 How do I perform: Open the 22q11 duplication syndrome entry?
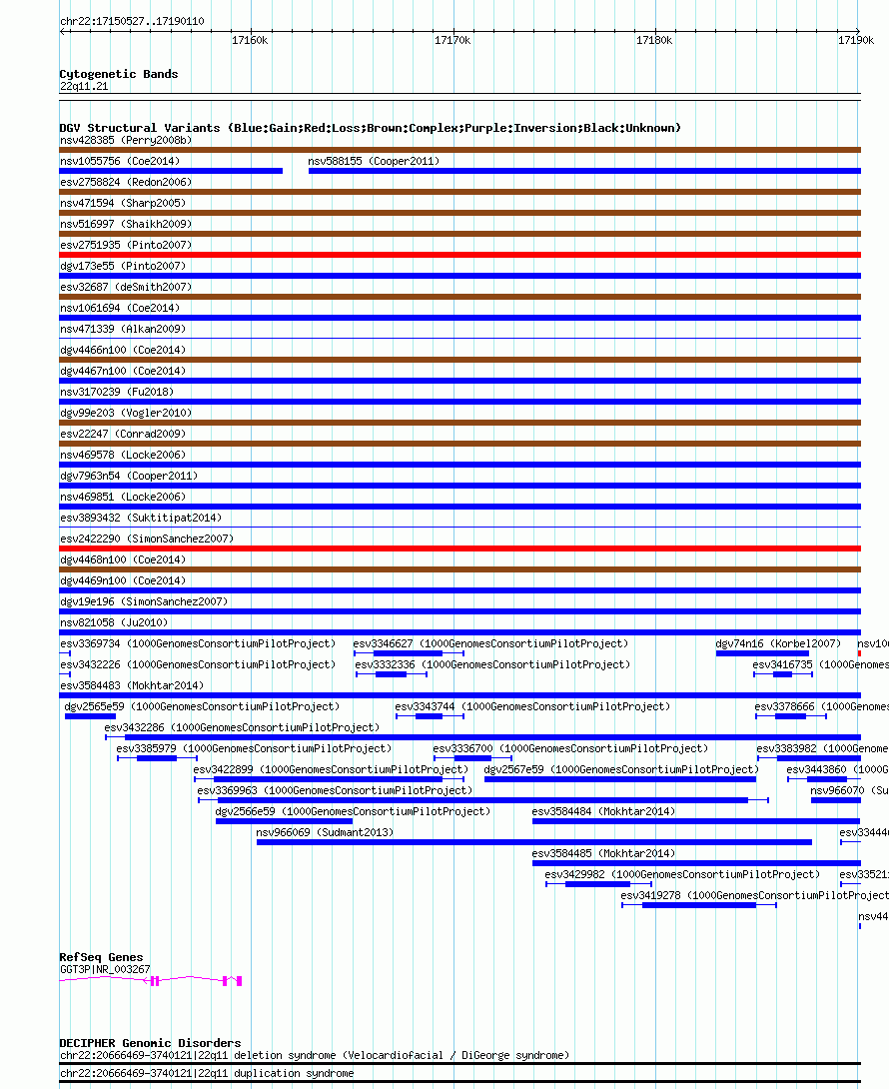(207, 1074)
